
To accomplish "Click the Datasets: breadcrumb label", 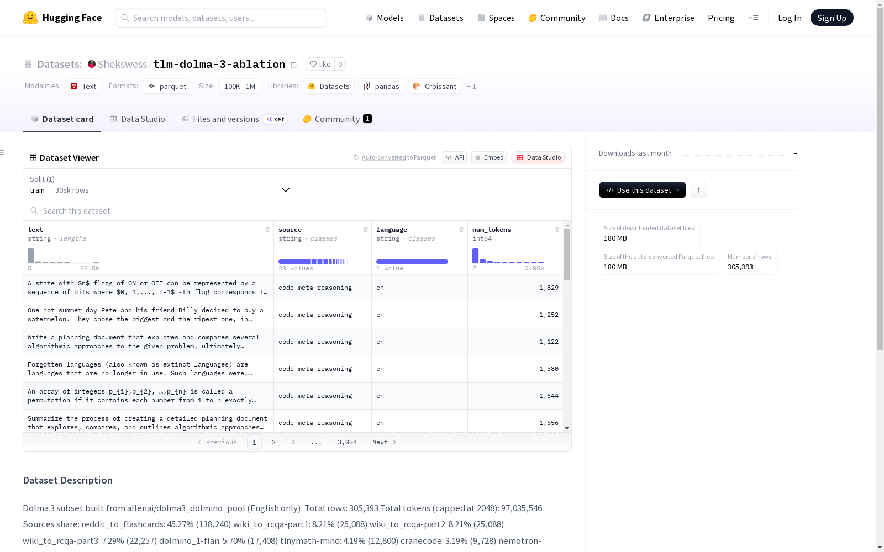I will [59, 64].
